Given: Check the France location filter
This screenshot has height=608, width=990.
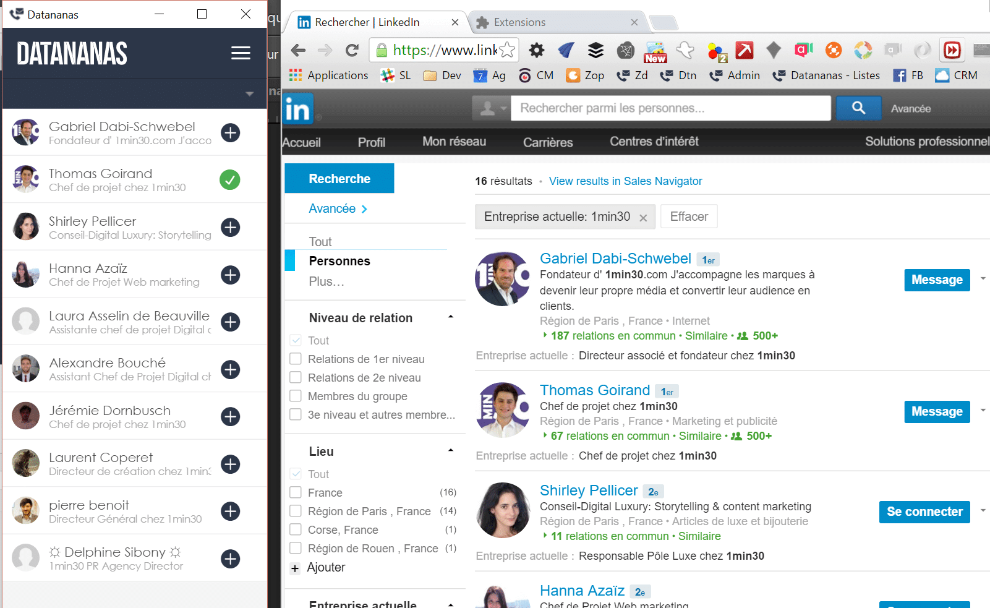Looking at the screenshot, I should (x=296, y=492).
